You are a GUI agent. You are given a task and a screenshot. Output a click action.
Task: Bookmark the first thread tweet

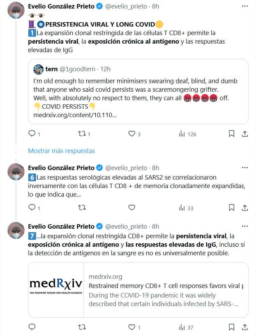(x=231, y=134)
